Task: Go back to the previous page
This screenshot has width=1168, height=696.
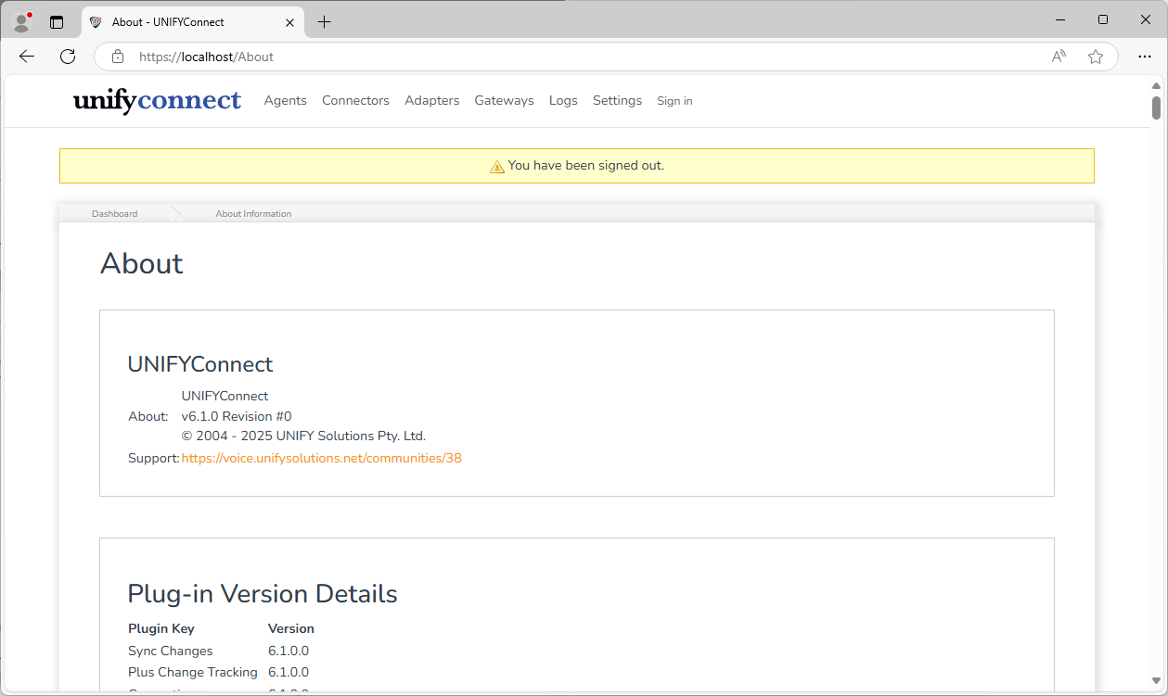Action: point(27,57)
